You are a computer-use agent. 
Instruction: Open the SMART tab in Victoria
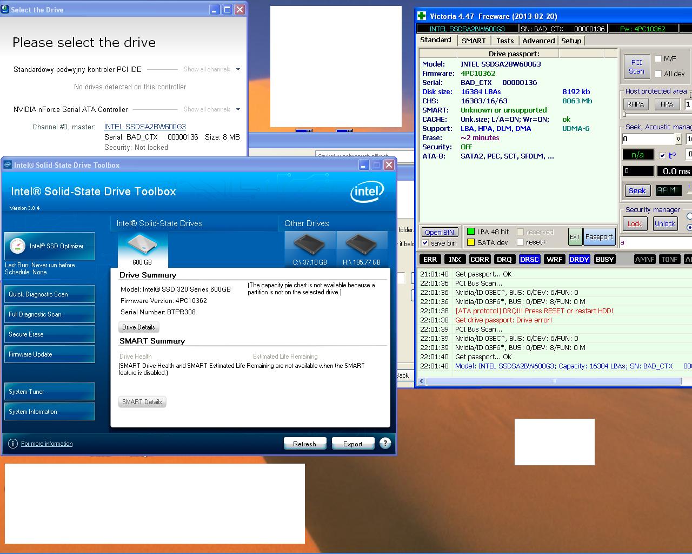click(x=474, y=41)
